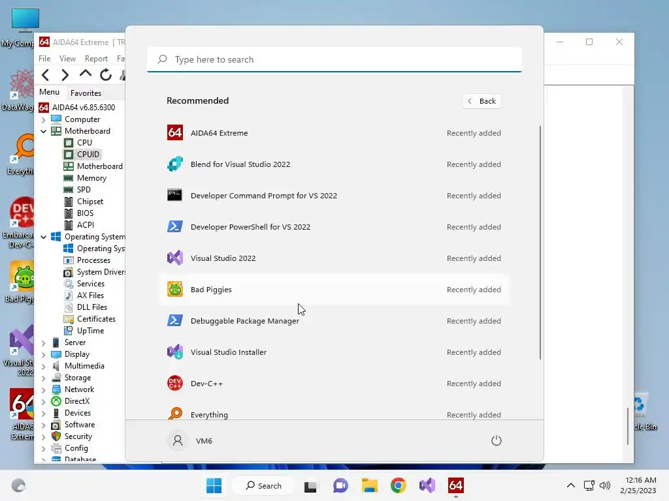Focus the Type here to search field
The width and height of the screenshot is (669, 501).
click(334, 59)
